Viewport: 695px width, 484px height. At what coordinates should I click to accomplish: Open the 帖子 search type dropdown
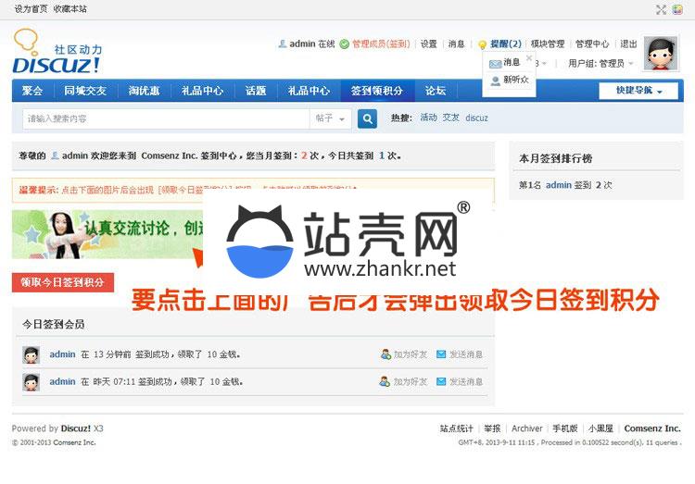[330, 118]
